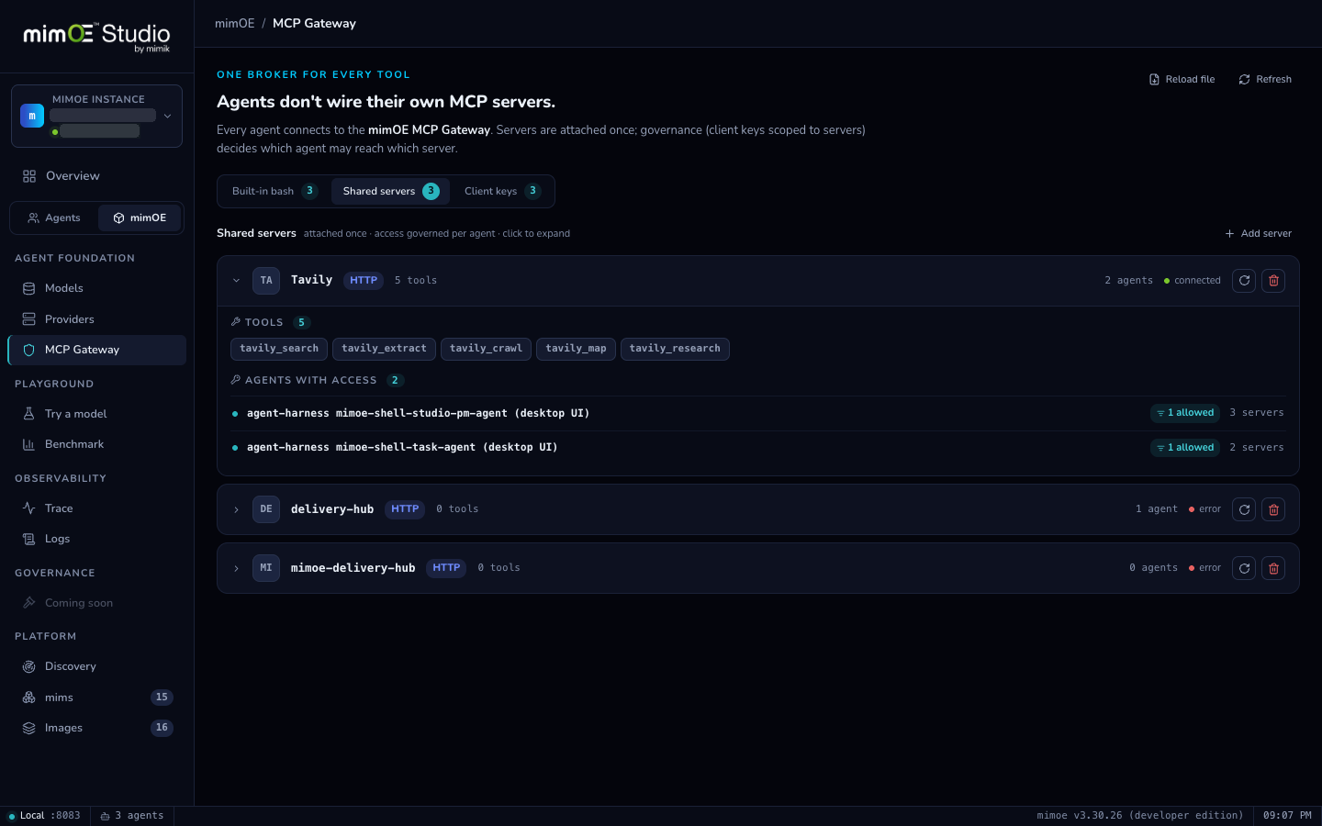
Task: Click Add server button
Action: point(1258,233)
